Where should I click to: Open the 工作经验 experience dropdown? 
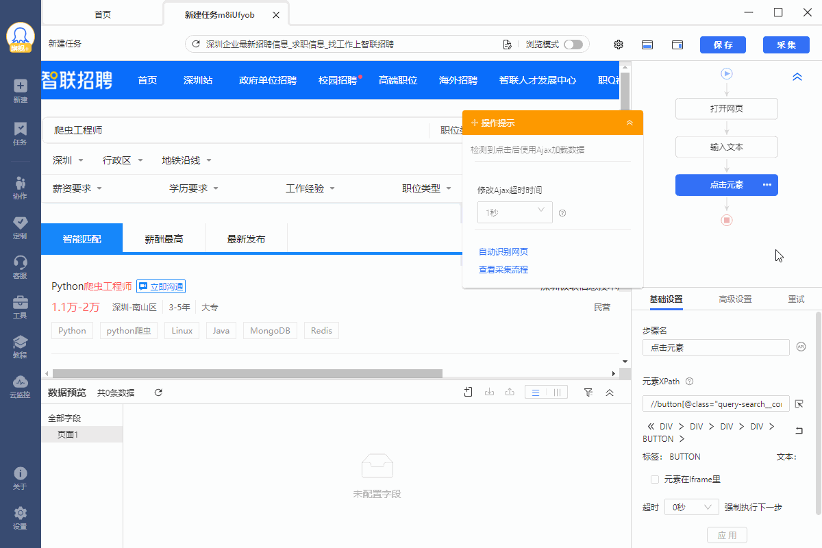click(310, 188)
